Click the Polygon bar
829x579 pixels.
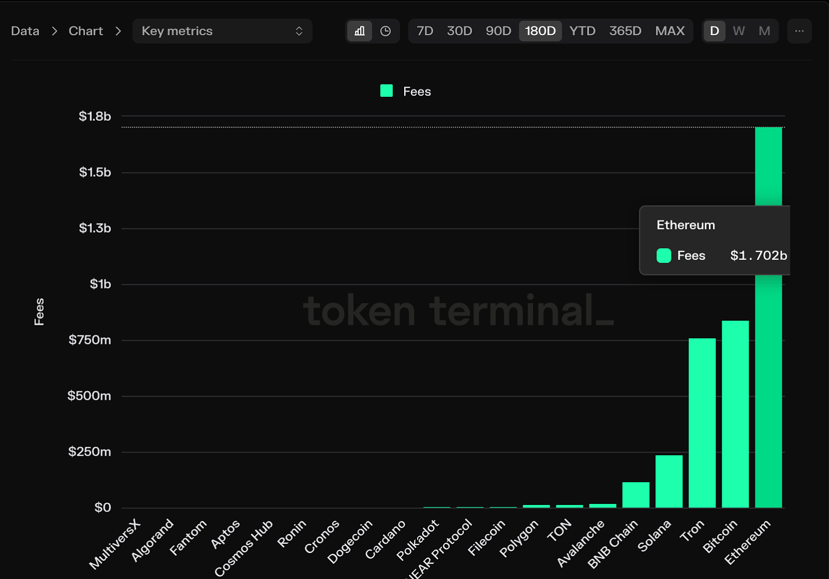(536, 506)
